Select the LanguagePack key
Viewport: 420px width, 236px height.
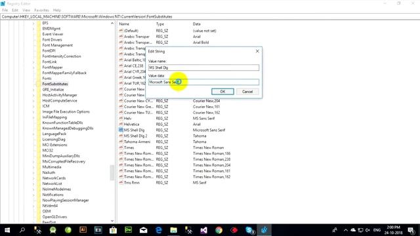(54, 134)
